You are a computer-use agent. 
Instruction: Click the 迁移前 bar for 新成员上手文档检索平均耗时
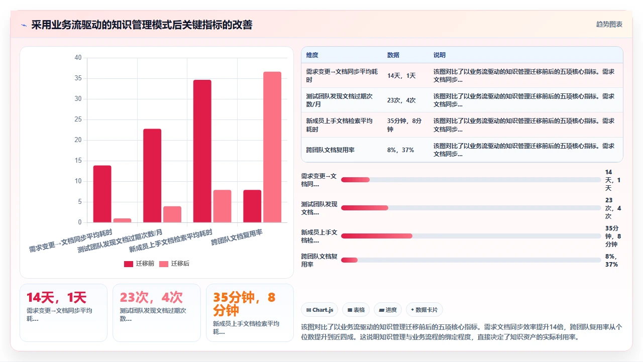pos(202,151)
